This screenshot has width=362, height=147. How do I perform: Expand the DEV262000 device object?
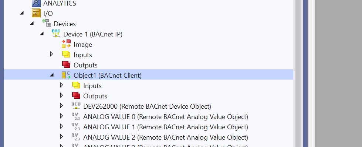click(x=61, y=106)
